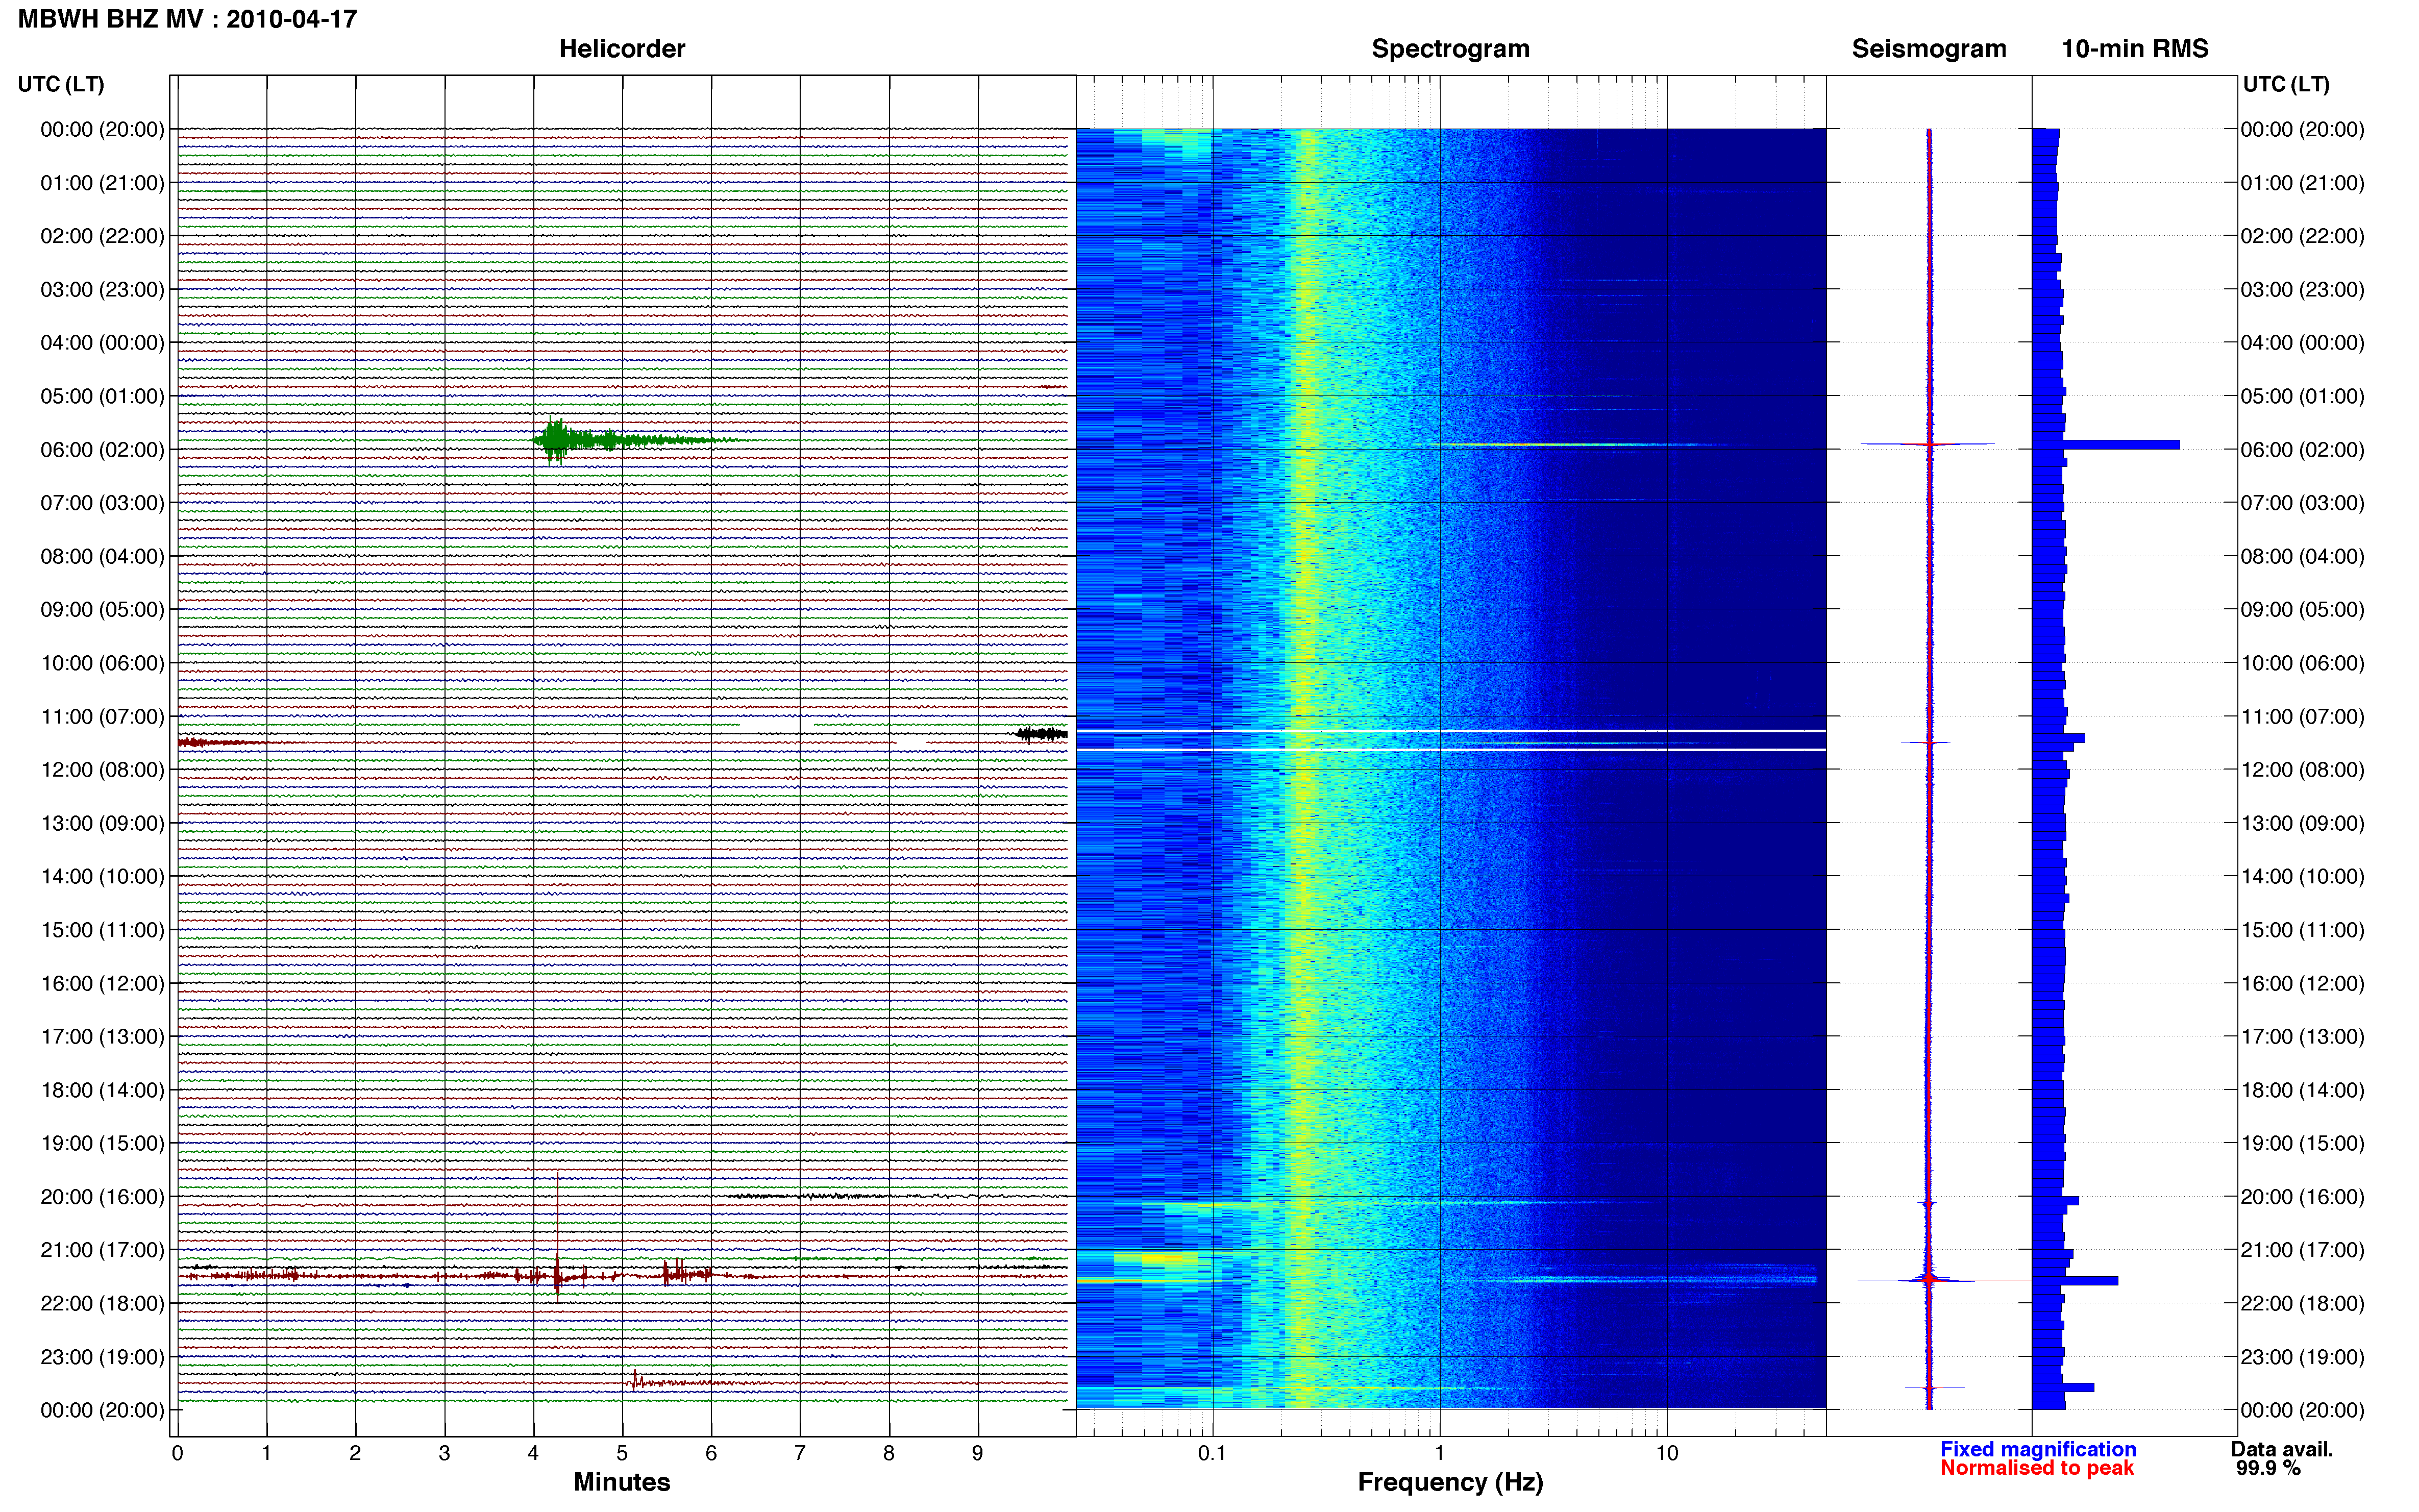
Task: Click left time label '06:00 (02:00)'
Action: click(x=102, y=450)
